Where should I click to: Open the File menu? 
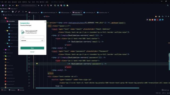click(2, 2)
